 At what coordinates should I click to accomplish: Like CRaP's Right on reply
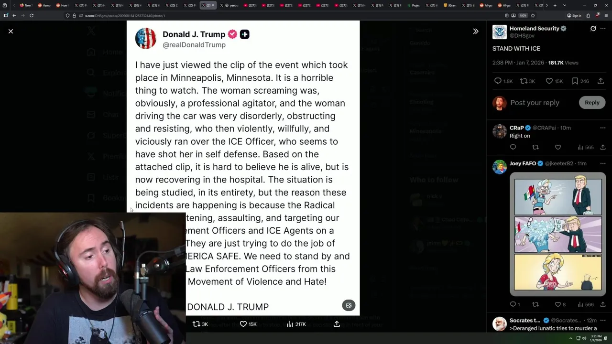click(x=557, y=147)
